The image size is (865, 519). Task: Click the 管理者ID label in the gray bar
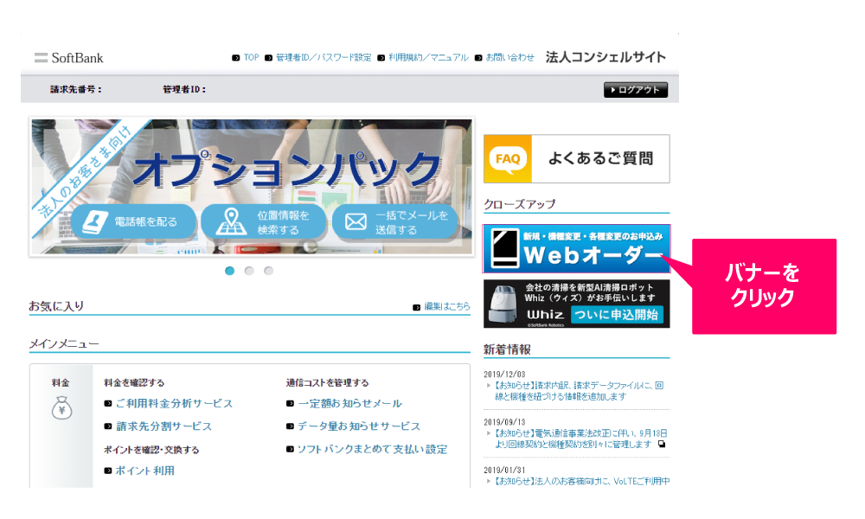coord(184,89)
